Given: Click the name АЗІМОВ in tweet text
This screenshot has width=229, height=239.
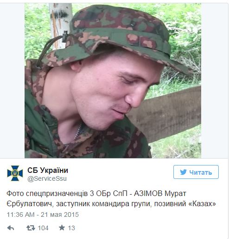Looking at the screenshot, I should pyautogui.click(x=148, y=193).
